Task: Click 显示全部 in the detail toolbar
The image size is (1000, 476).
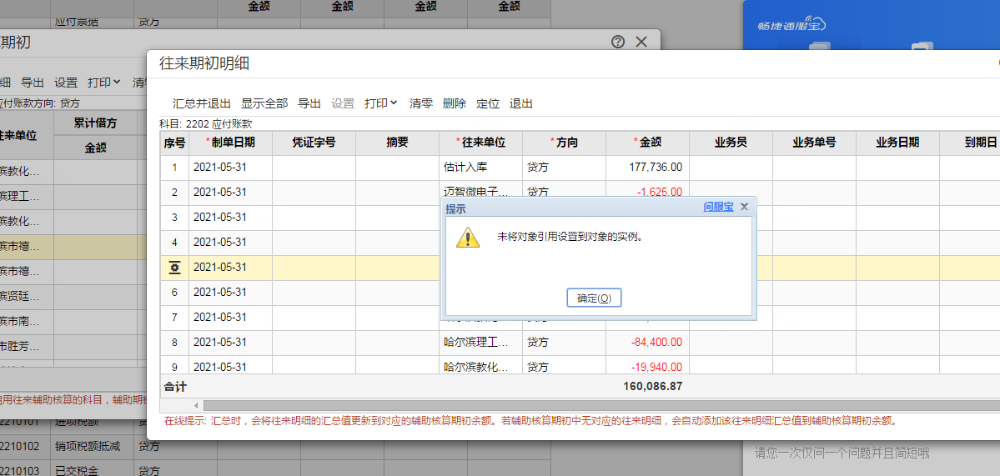Action: pos(264,103)
